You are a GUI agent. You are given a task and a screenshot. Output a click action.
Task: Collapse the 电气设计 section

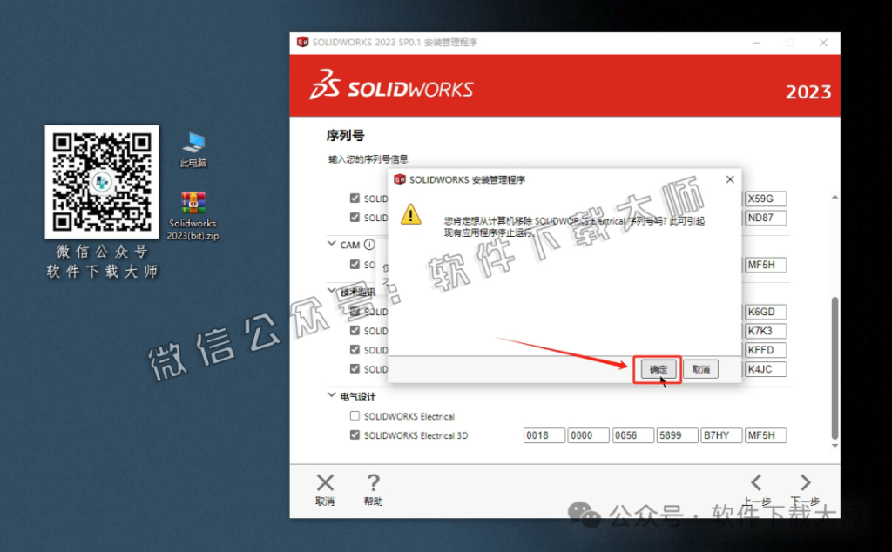(332, 396)
